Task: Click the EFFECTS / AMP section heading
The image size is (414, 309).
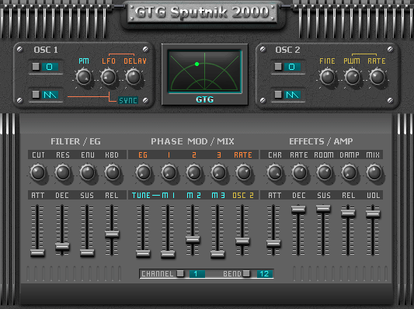Action: point(321,141)
